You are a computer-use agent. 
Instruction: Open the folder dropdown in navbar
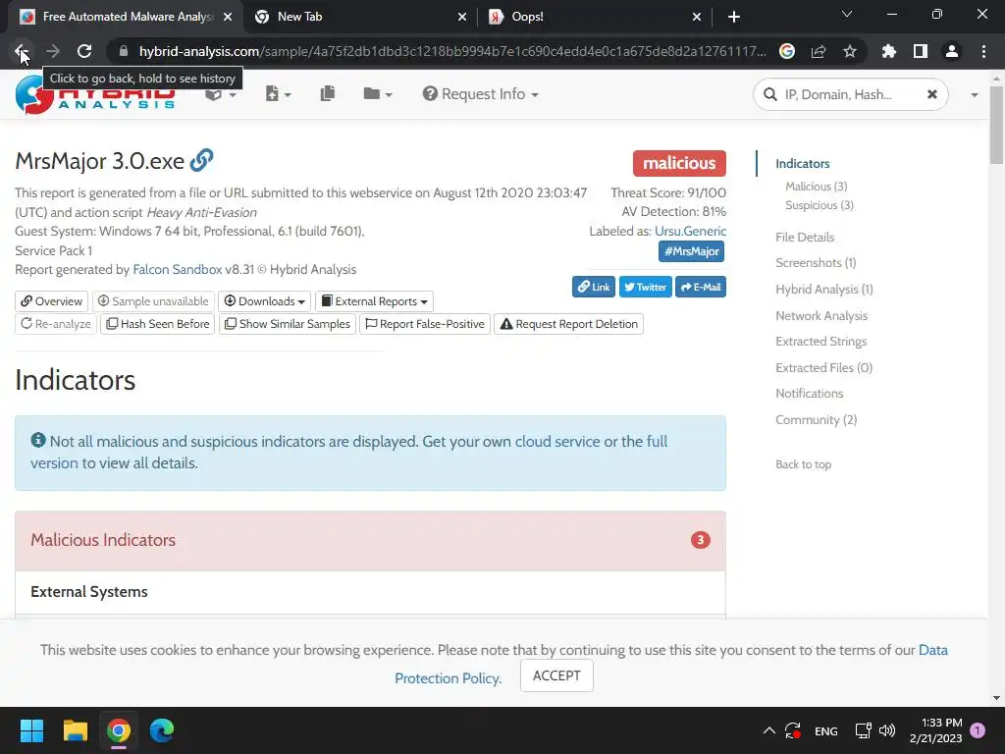click(378, 94)
